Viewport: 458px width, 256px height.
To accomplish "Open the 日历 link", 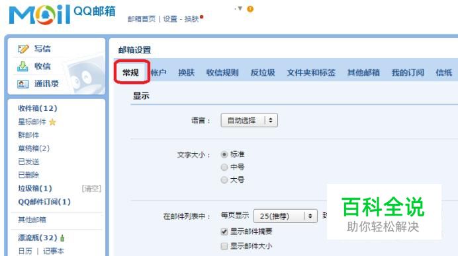I will coord(25,251).
